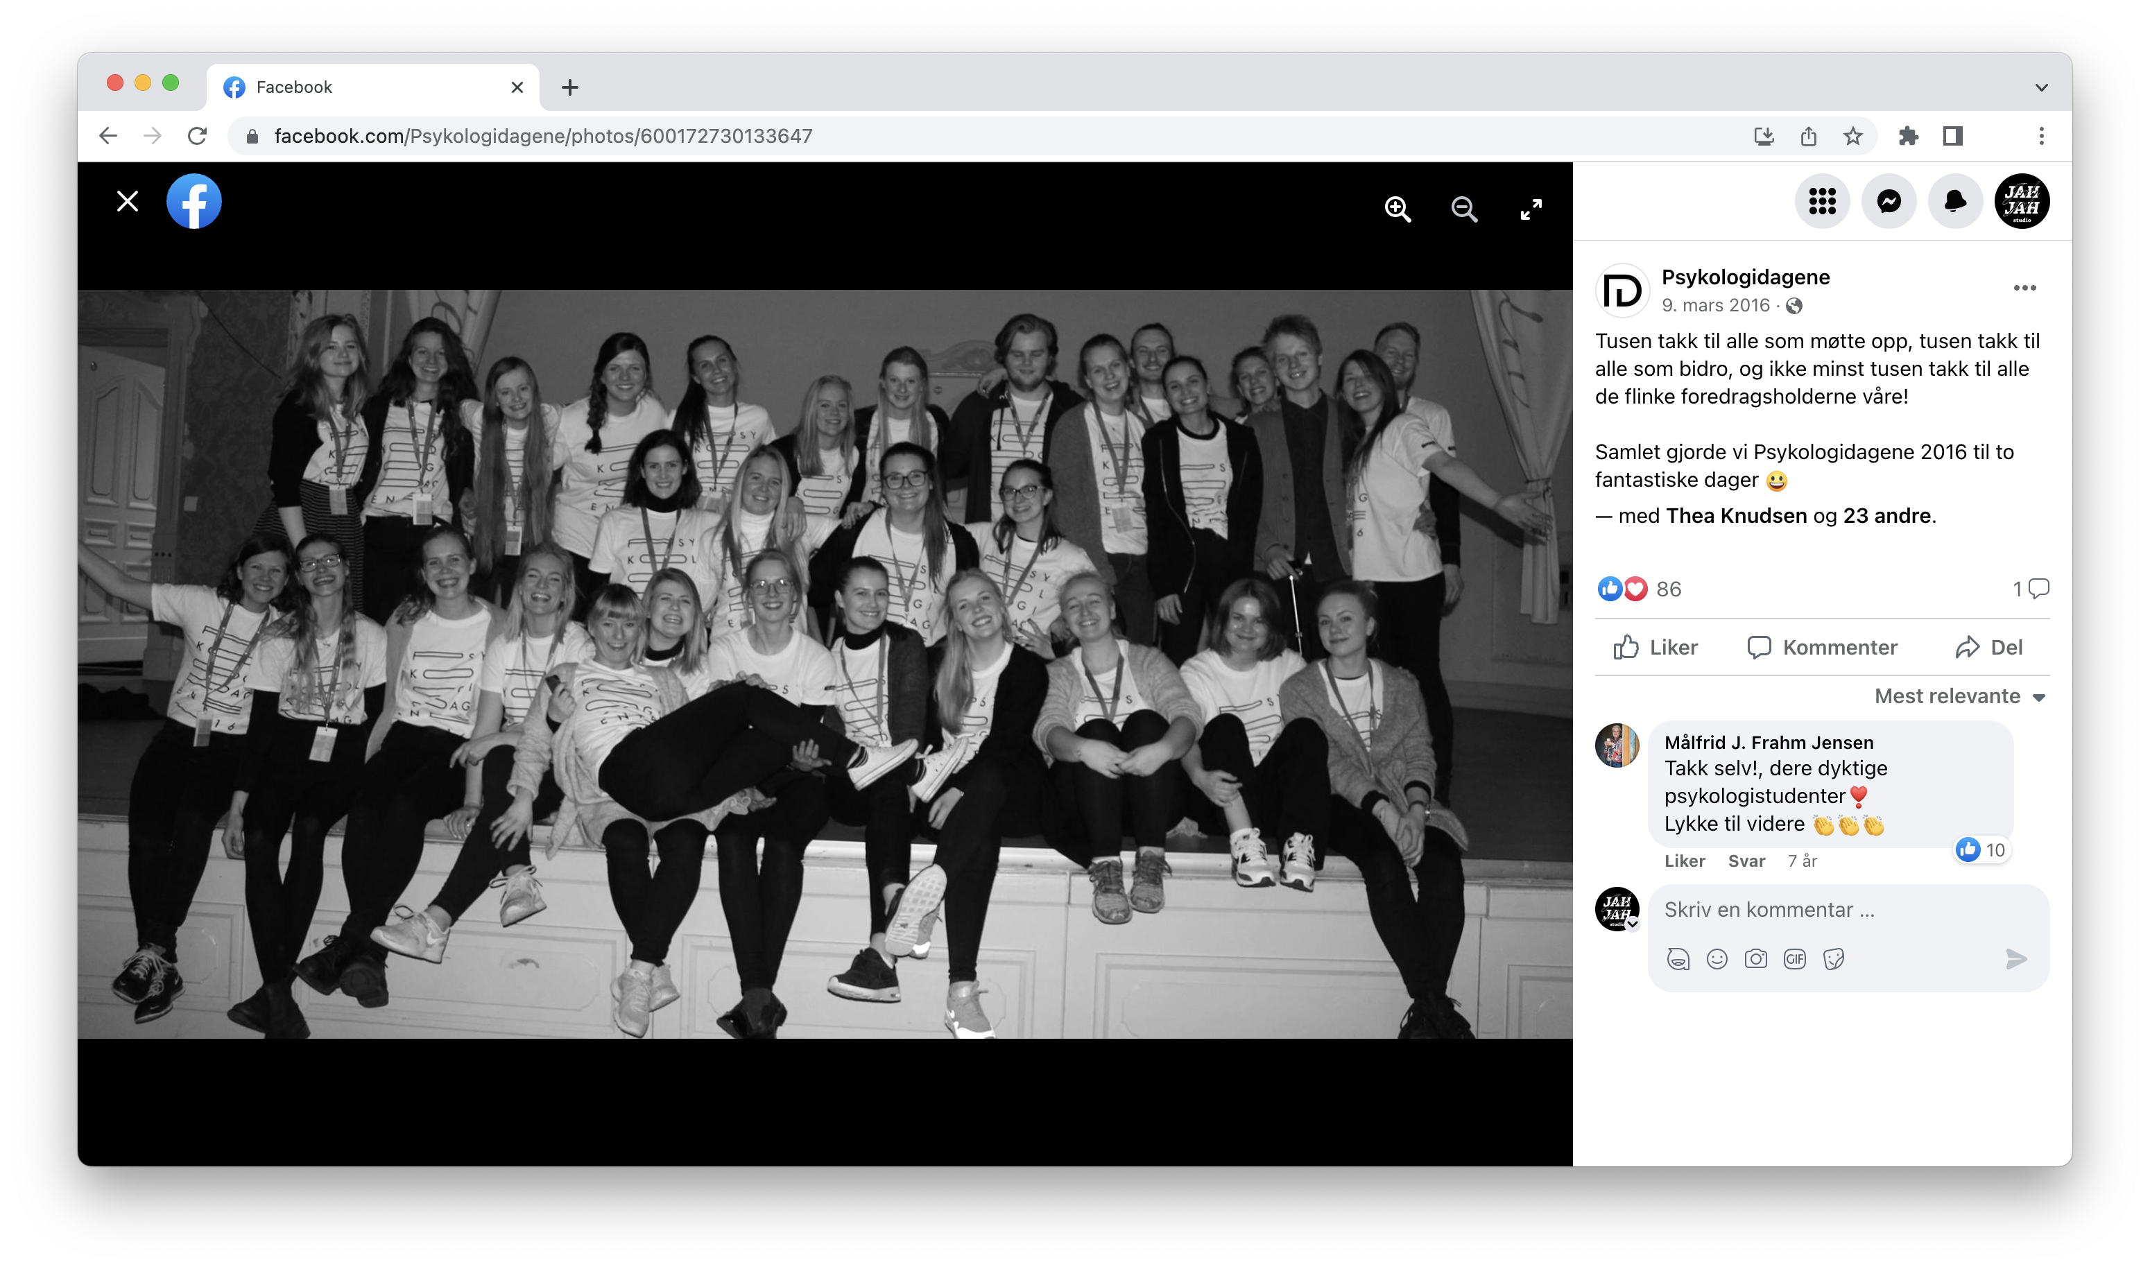This screenshot has height=1269, width=2150.
Task: Click the Skriv en kommentar field
Action: coord(1839,910)
